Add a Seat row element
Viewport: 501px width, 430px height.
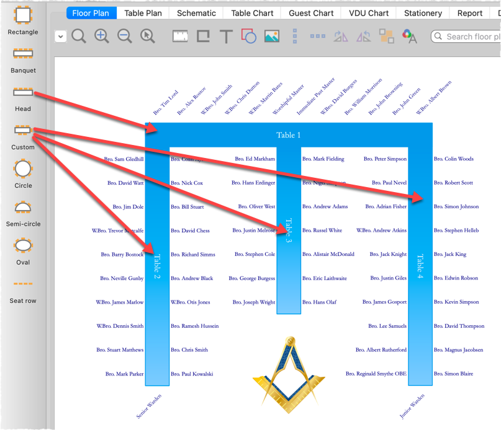tap(23, 284)
